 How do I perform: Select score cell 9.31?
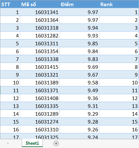point(79,106)
